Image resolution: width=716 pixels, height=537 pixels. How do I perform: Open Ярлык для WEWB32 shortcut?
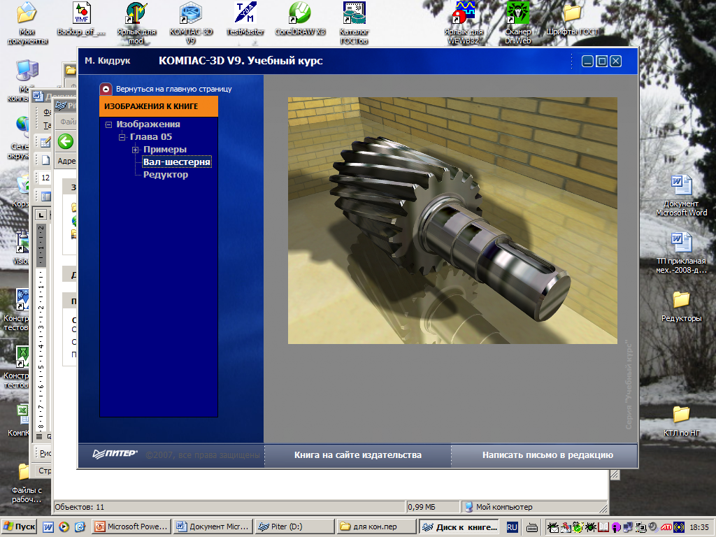pos(463,23)
